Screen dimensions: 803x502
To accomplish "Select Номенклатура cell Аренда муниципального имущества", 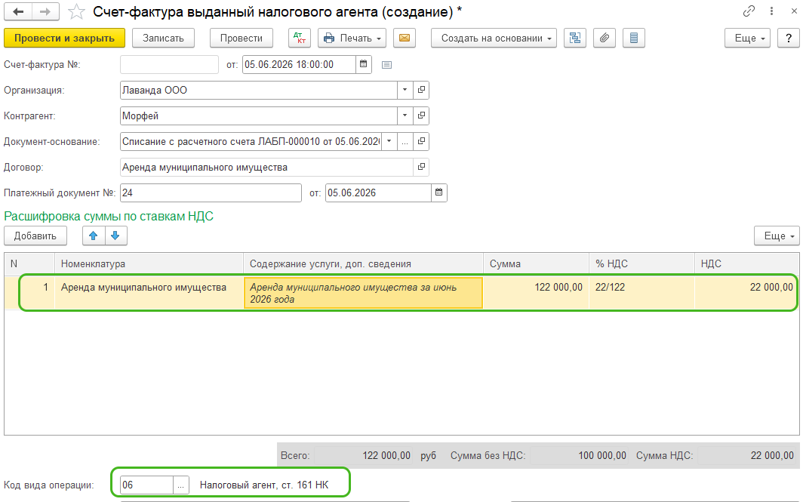I will (149, 292).
